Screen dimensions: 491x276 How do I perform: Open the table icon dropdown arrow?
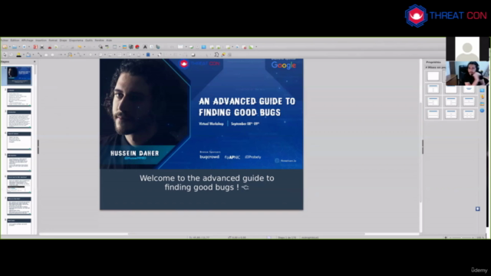click(x=186, y=47)
